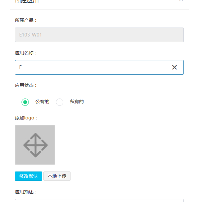The image size is (198, 203).
Task: Click the 本地上传 upload button
Action: click(x=57, y=176)
